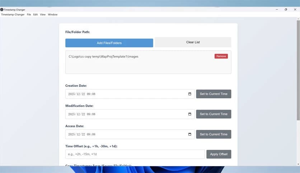Open the Timestamp-Changer menu
Viewport: 300px width, 173px height.
point(13,15)
